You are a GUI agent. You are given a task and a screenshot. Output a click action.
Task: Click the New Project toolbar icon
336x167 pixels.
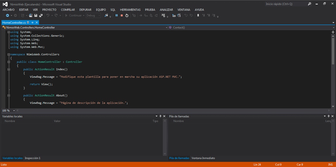click(22, 15)
